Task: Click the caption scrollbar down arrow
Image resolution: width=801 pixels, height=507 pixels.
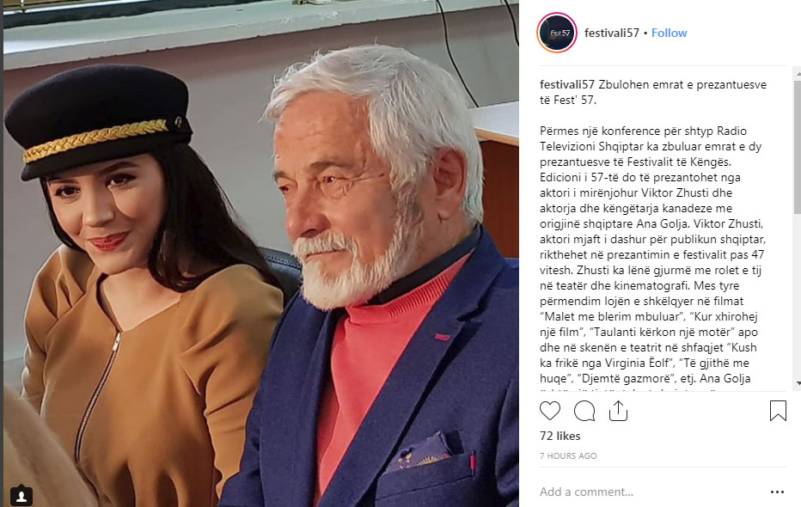Action: tap(798, 383)
